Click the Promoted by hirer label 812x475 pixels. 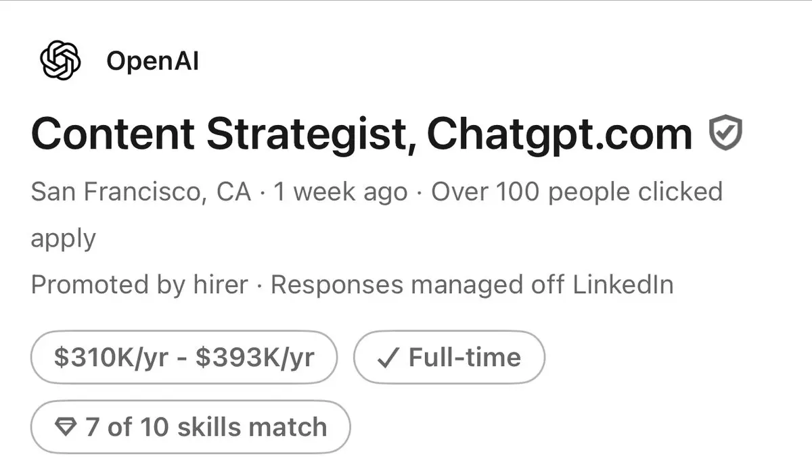[x=139, y=284]
